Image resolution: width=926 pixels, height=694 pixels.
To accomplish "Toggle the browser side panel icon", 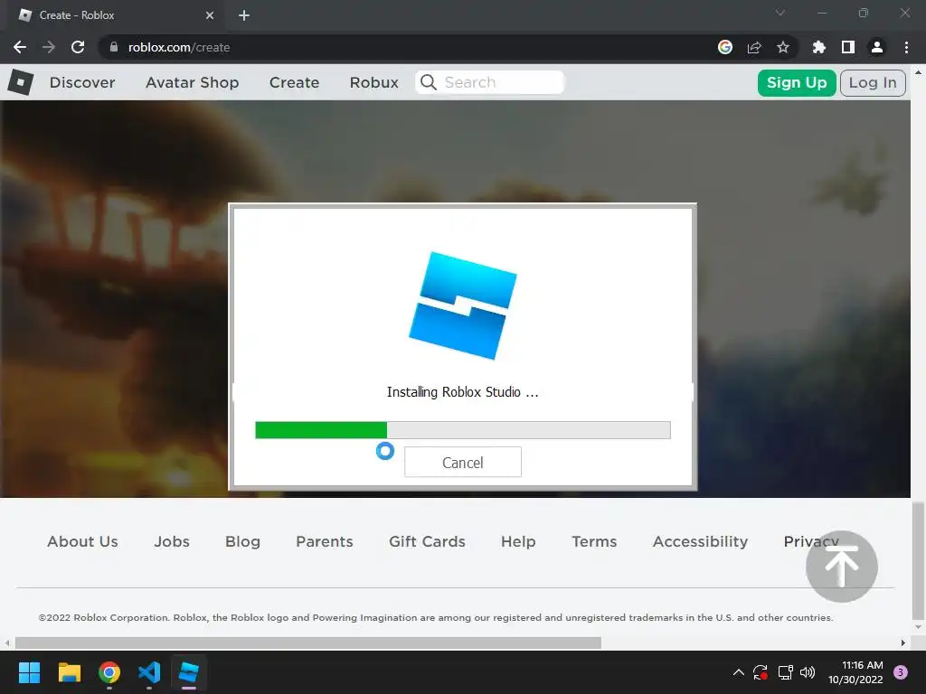I will (848, 47).
